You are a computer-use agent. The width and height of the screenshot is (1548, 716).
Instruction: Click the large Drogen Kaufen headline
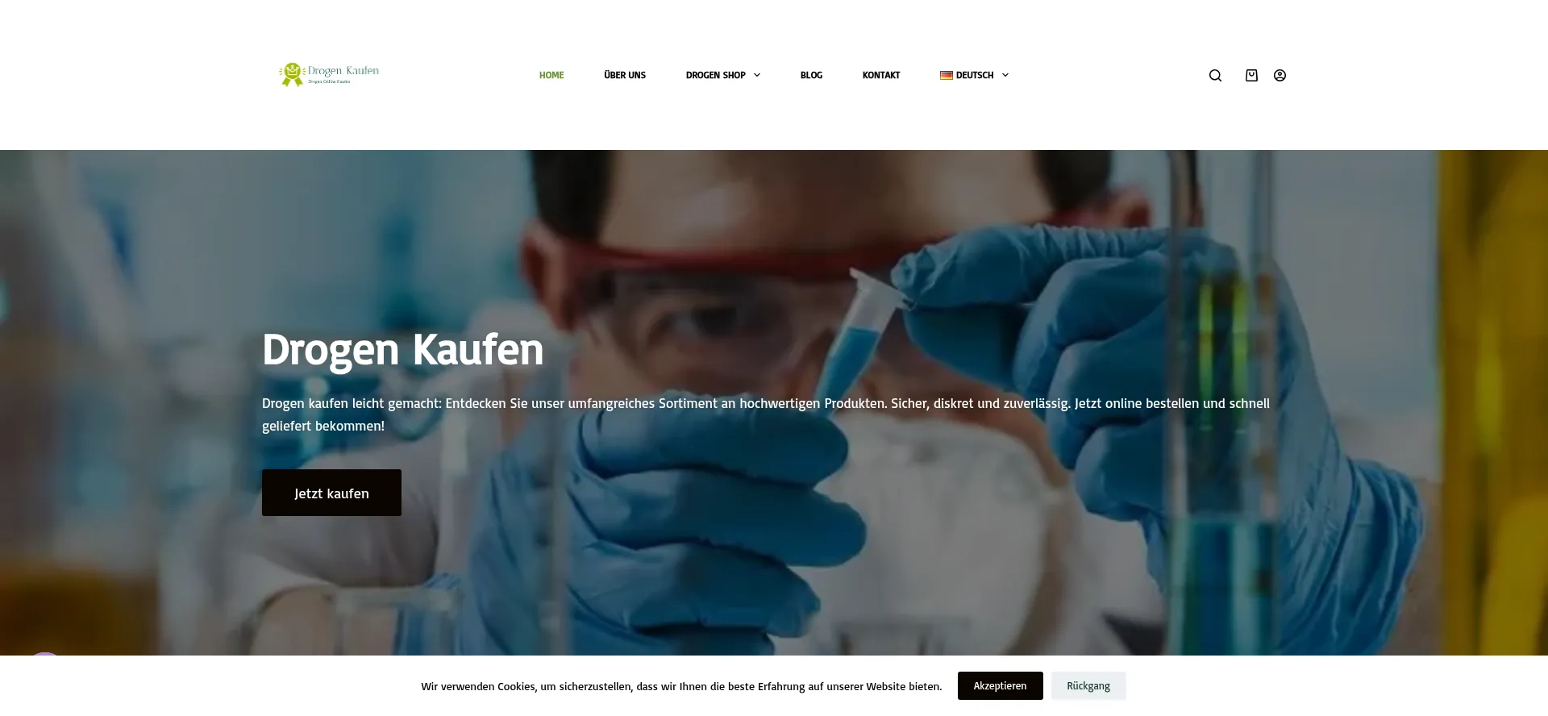[x=402, y=350]
